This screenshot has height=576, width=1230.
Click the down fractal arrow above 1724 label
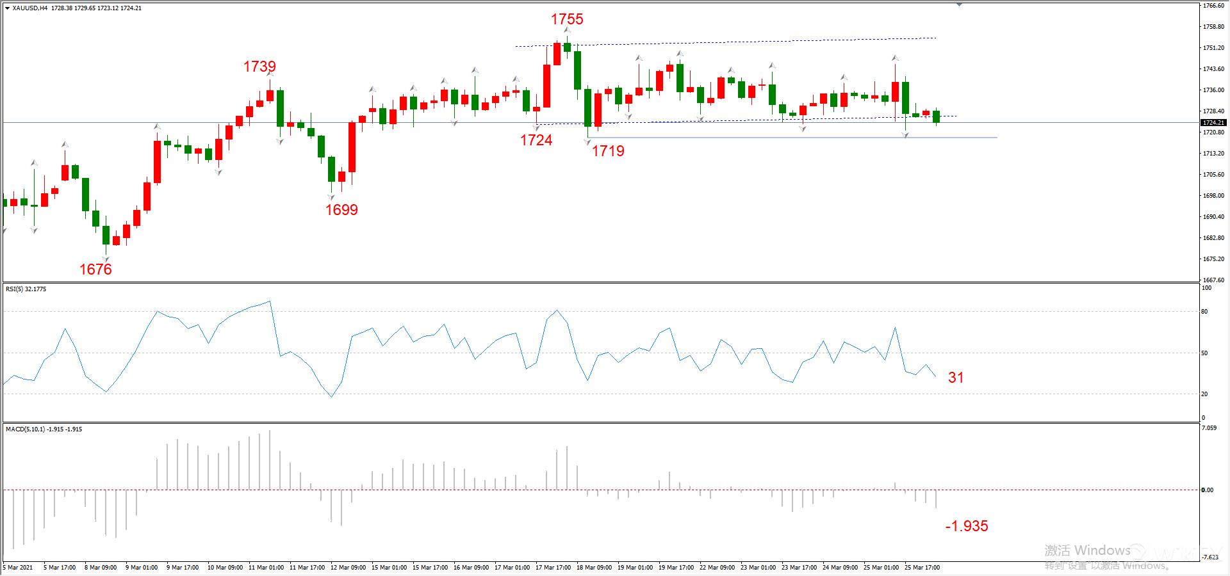coord(536,127)
